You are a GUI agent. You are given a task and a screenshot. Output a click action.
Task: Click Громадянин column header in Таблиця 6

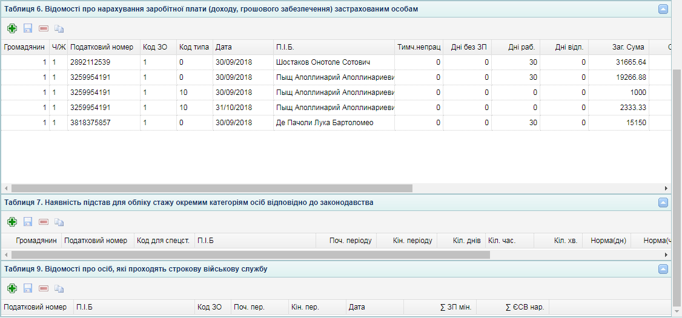tap(25, 47)
